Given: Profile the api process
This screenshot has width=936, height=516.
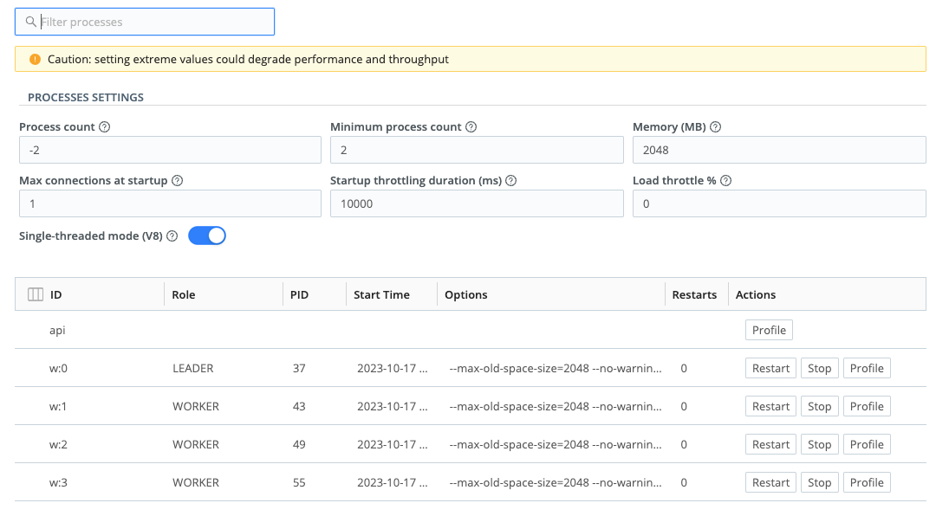Looking at the screenshot, I should click(766, 330).
